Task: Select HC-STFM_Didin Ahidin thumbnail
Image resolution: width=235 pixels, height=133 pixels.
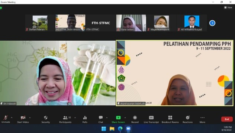Action: (x=70, y=23)
